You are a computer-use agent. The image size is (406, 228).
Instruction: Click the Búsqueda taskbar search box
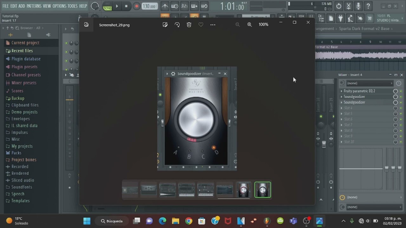coord(112,221)
